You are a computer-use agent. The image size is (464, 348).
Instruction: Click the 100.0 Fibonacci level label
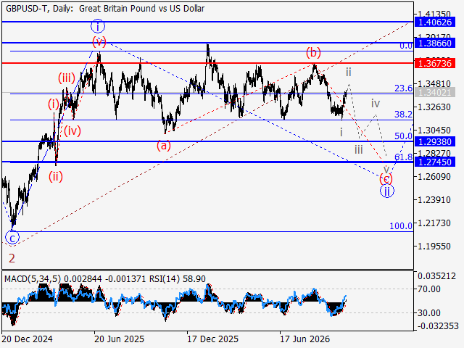[401, 226]
